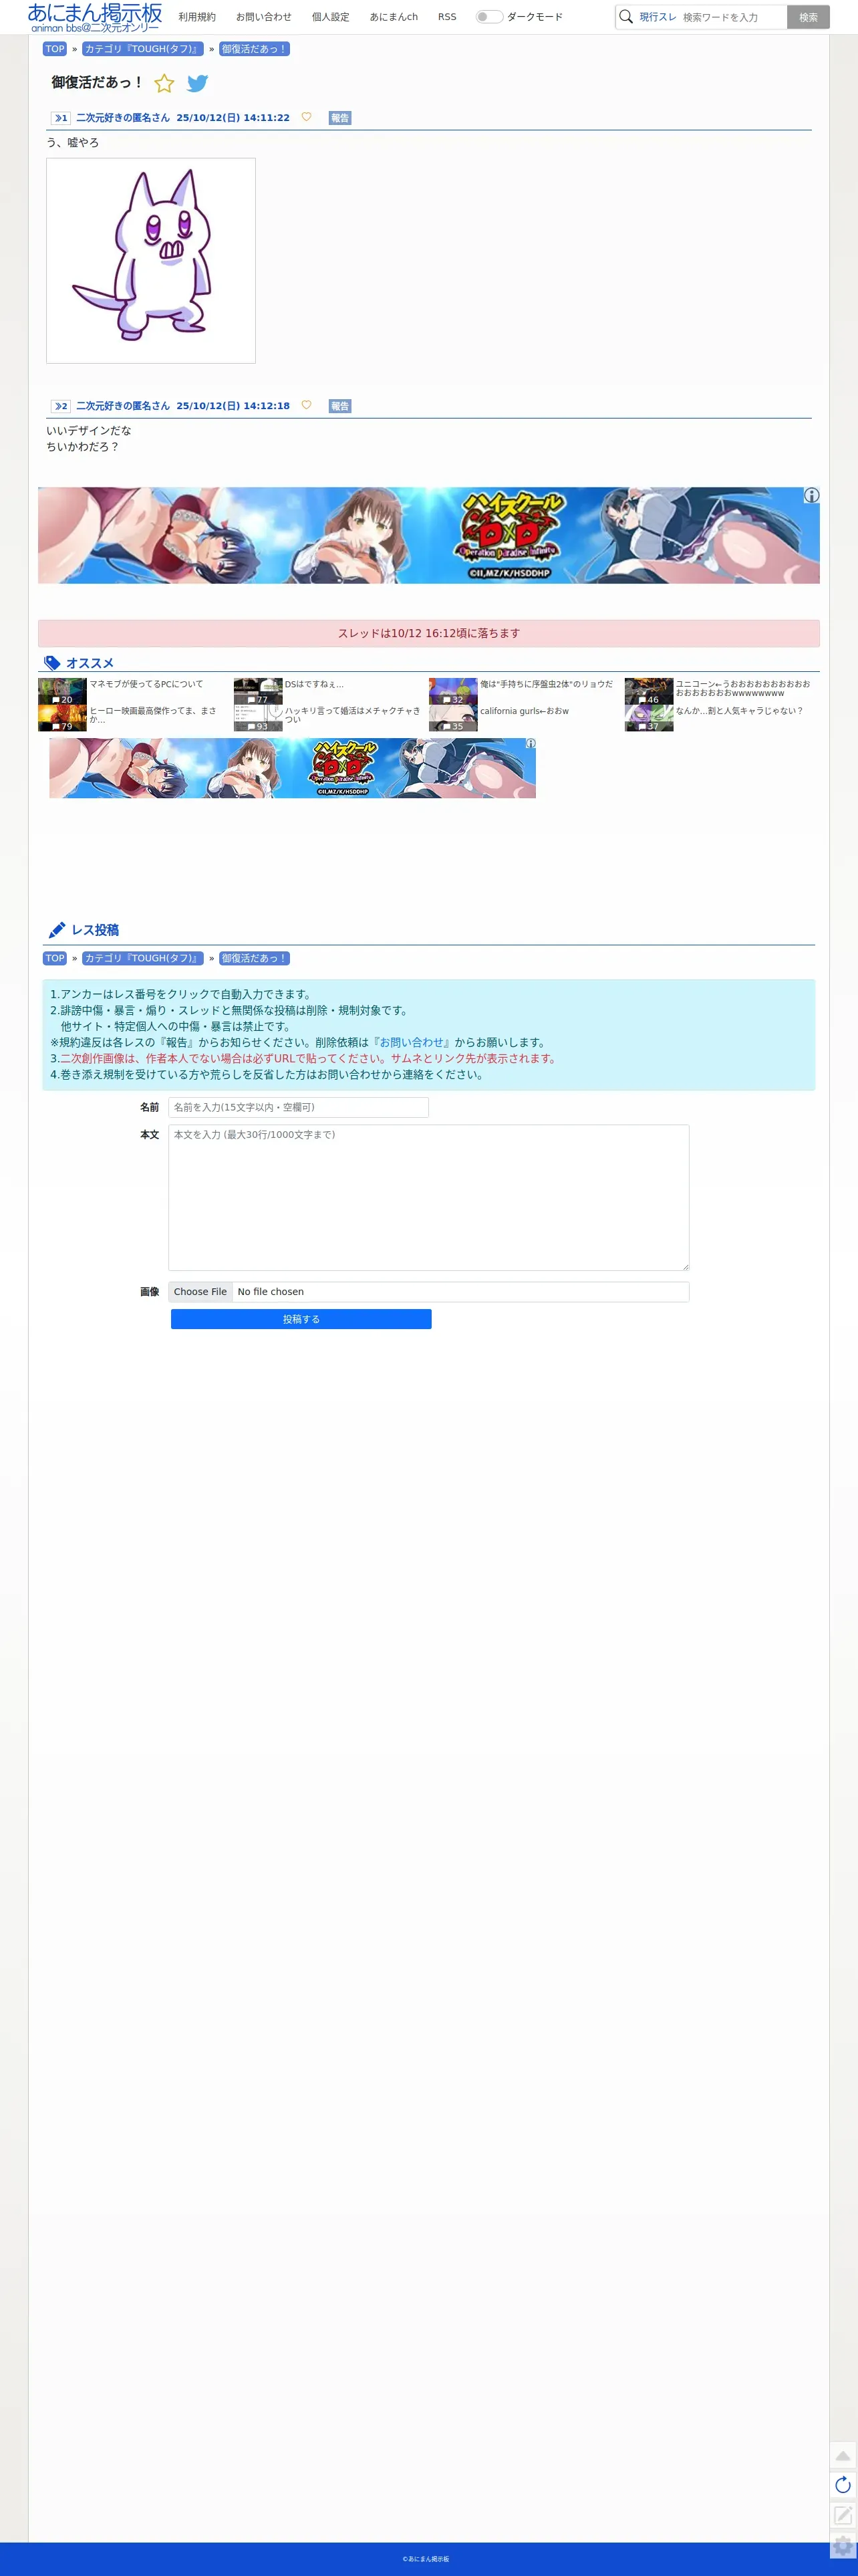Open ハッキリ言って婚活はメチャクチャきつい thread

352,715
